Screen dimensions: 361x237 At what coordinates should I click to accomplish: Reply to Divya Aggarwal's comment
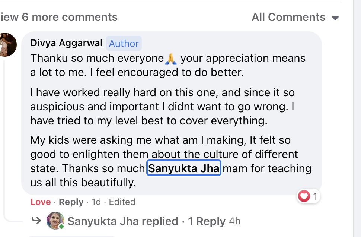(x=71, y=202)
